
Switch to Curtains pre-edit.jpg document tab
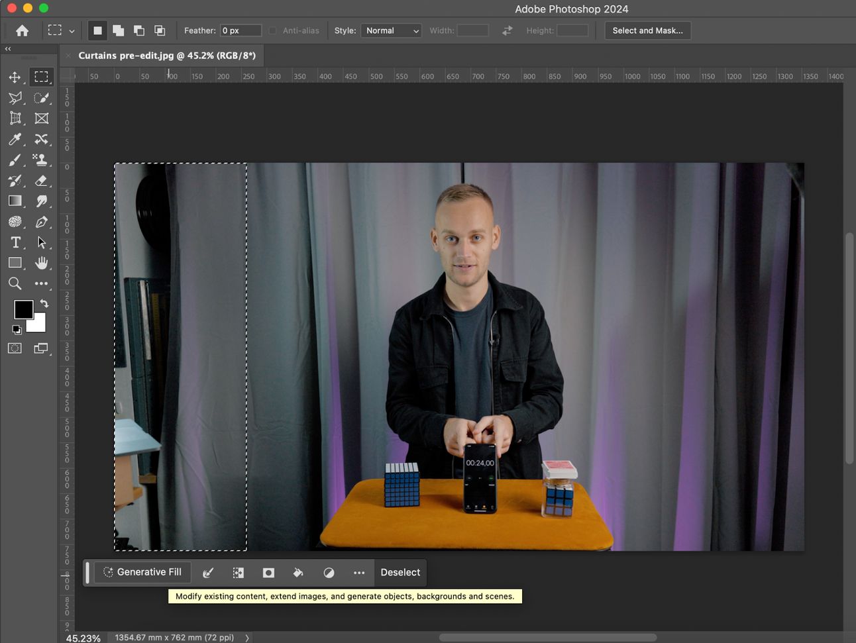(x=166, y=56)
